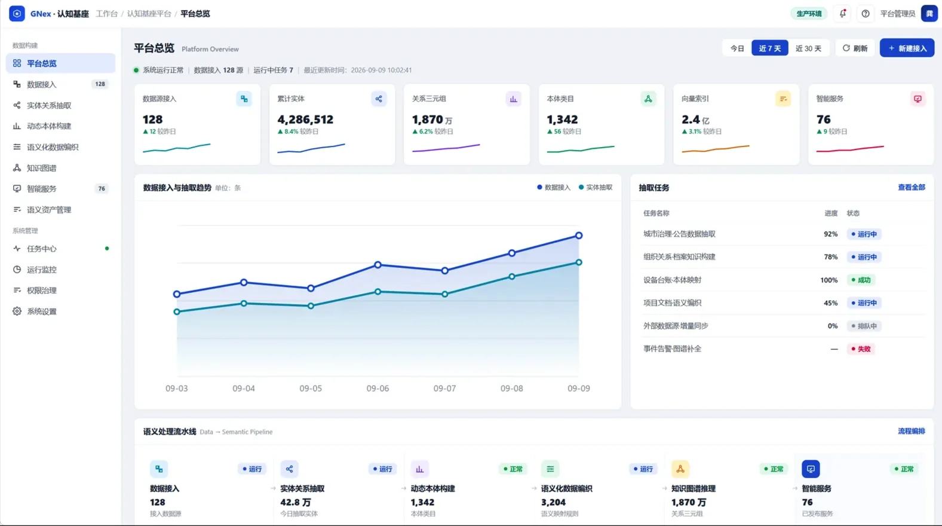Click the 数据接入 pipeline step icon
The width and height of the screenshot is (942, 526).
(x=159, y=469)
